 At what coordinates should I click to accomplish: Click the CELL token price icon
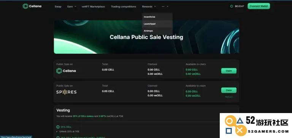[x=232, y=6]
